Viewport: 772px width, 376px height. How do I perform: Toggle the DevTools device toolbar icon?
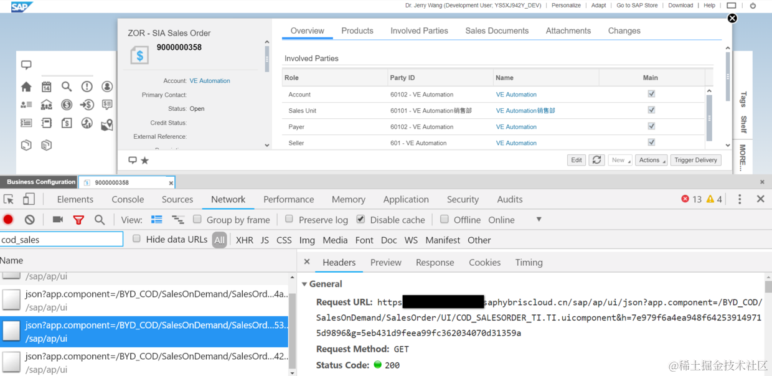(x=29, y=199)
